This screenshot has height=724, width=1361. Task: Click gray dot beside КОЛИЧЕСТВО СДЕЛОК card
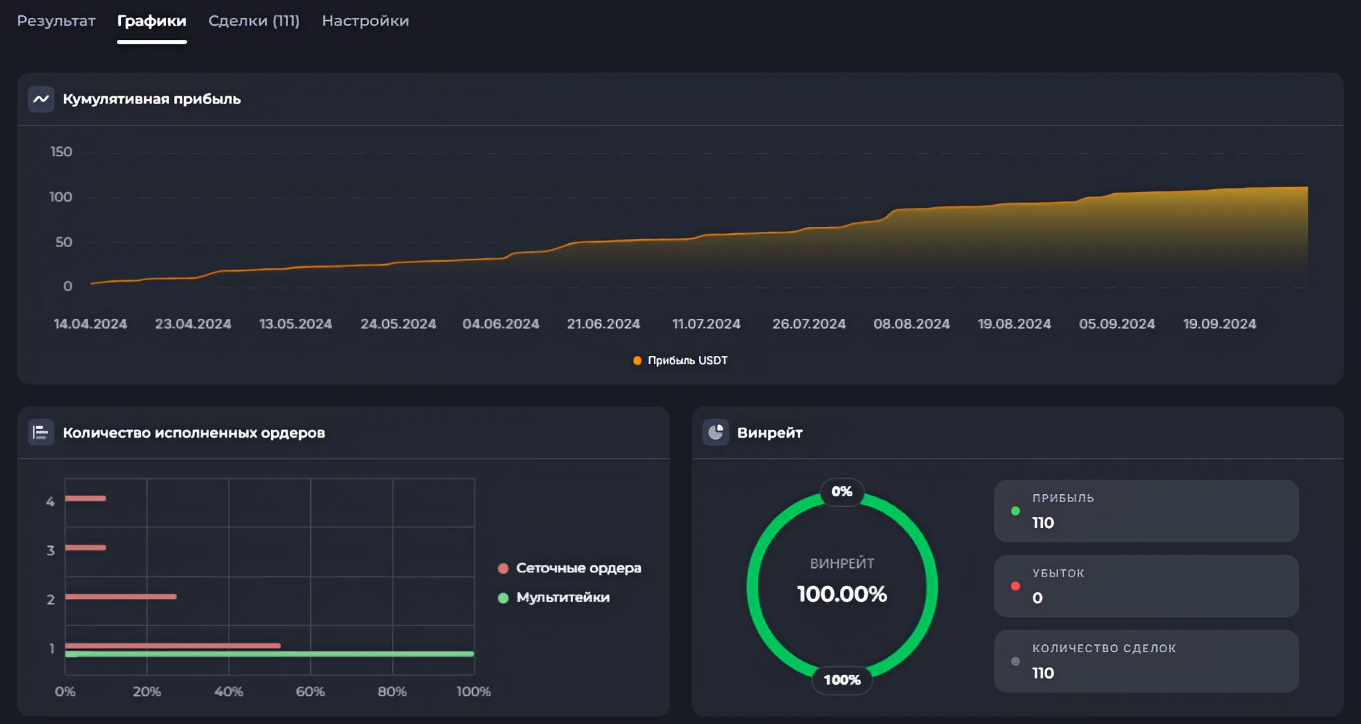tap(1015, 661)
